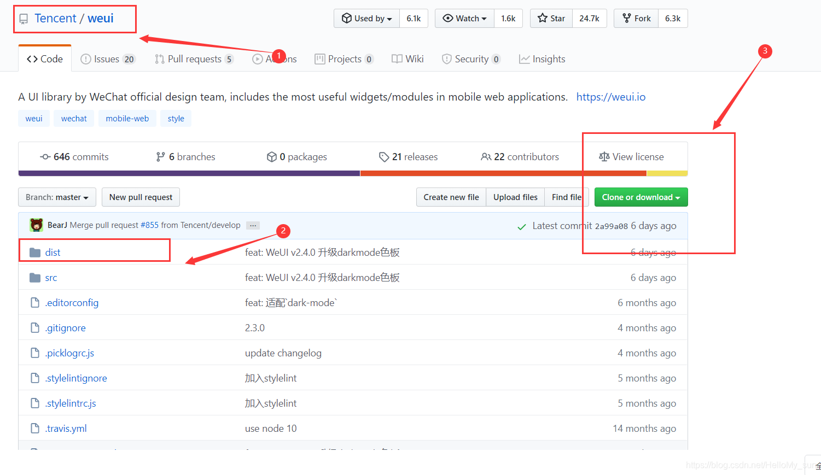Fork the weui repository
This screenshot has width=821, height=475.
coord(636,18)
